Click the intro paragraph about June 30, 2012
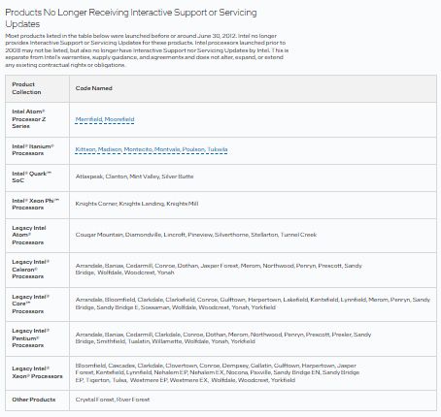The height and width of the screenshot is (417, 441). pyautogui.click(x=147, y=50)
